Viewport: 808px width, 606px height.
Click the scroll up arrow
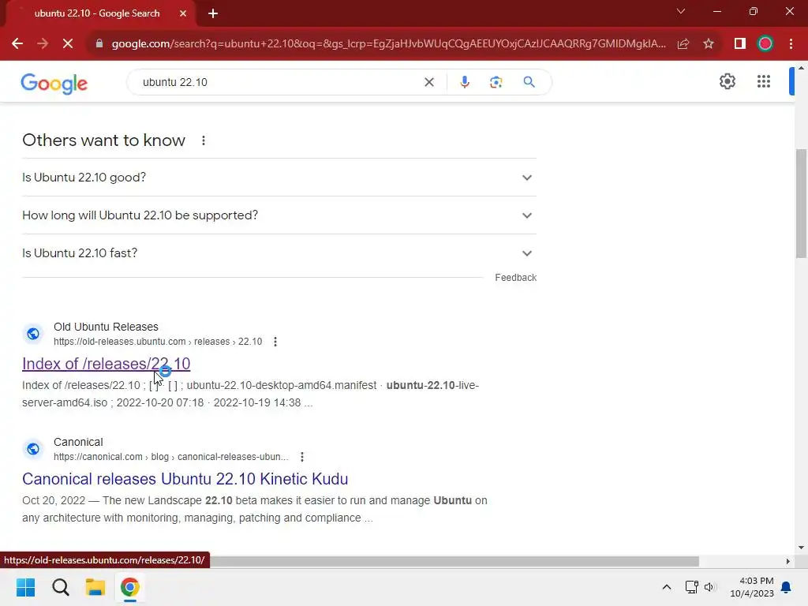point(802,68)
